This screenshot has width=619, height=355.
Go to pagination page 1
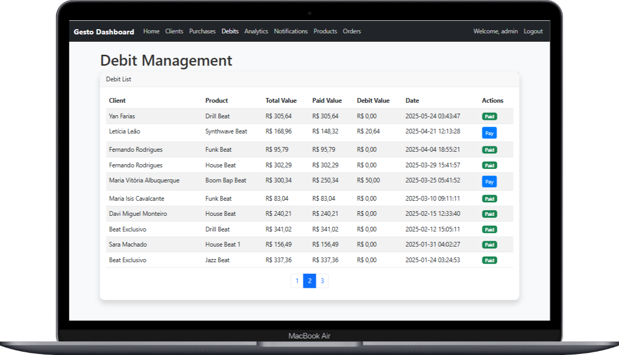296,280
